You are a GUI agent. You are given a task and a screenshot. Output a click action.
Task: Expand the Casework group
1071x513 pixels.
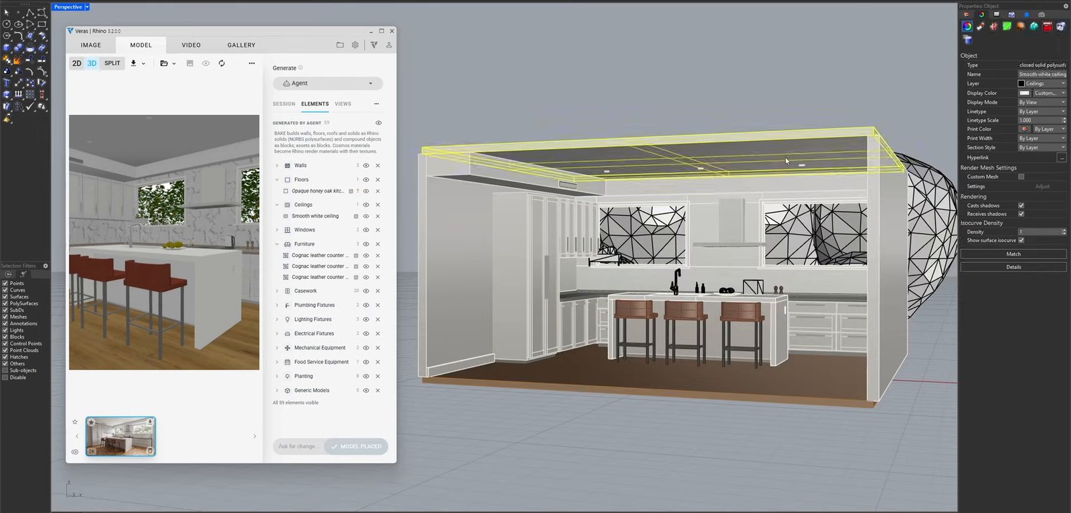click(x=277, y=291)
